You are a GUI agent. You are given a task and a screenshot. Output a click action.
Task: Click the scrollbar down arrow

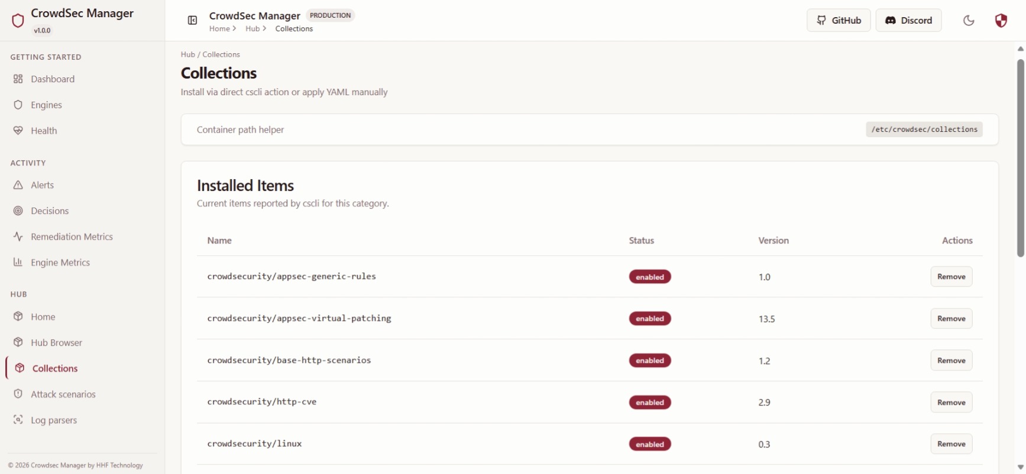point(1021,467)
